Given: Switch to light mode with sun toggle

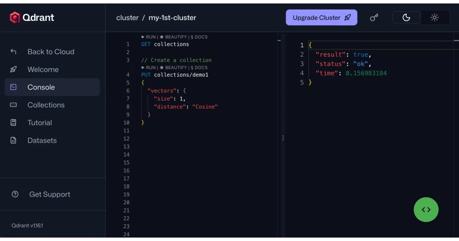Looking at the screenshot, I should click(435, 18).
